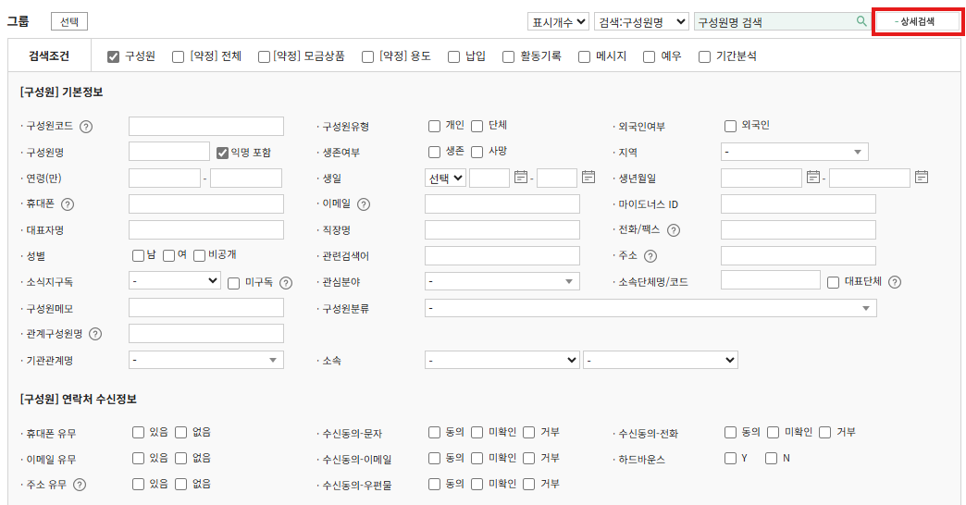Click the 구성원코드 input field
966x505 pixels.
[205, 126]
